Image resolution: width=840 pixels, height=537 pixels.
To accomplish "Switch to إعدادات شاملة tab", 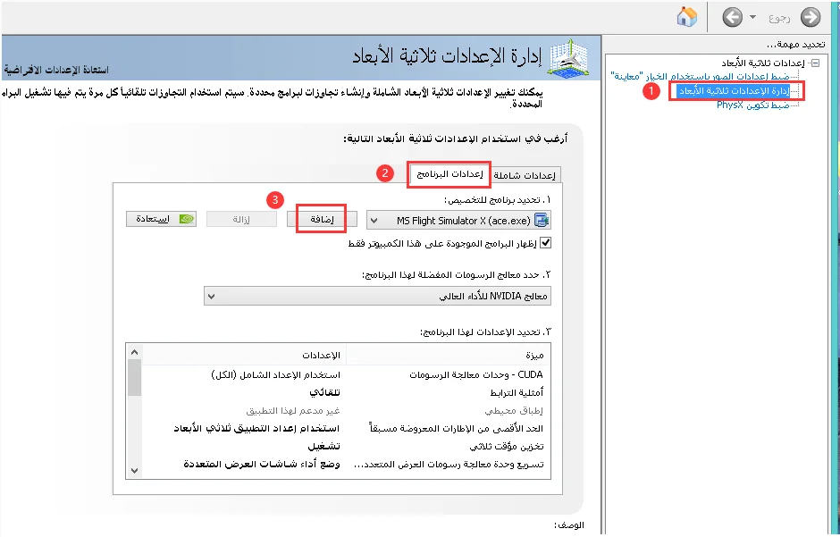I will coord(525,175).
